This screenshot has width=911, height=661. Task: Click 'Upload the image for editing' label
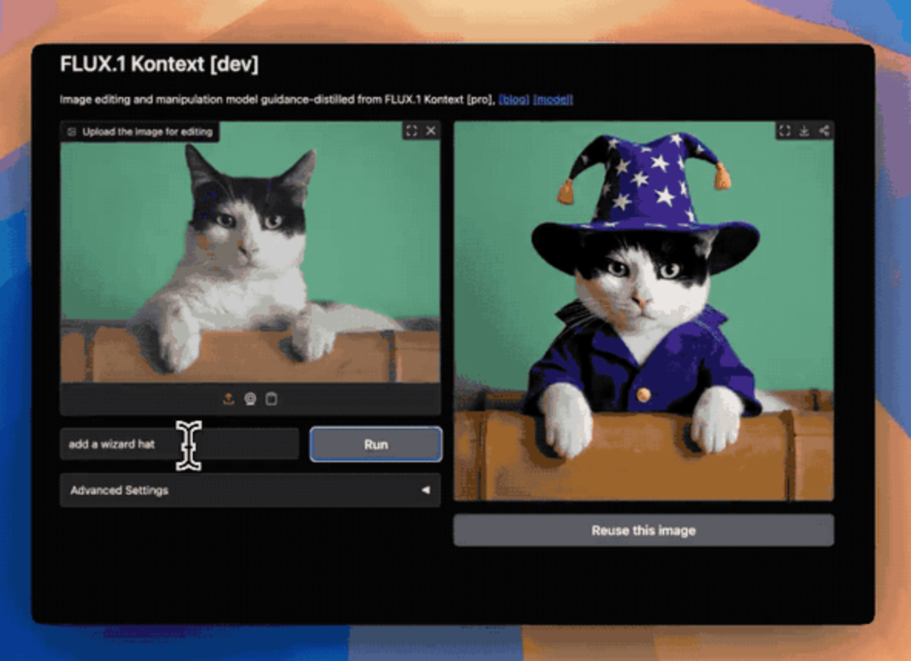point(140,132)
